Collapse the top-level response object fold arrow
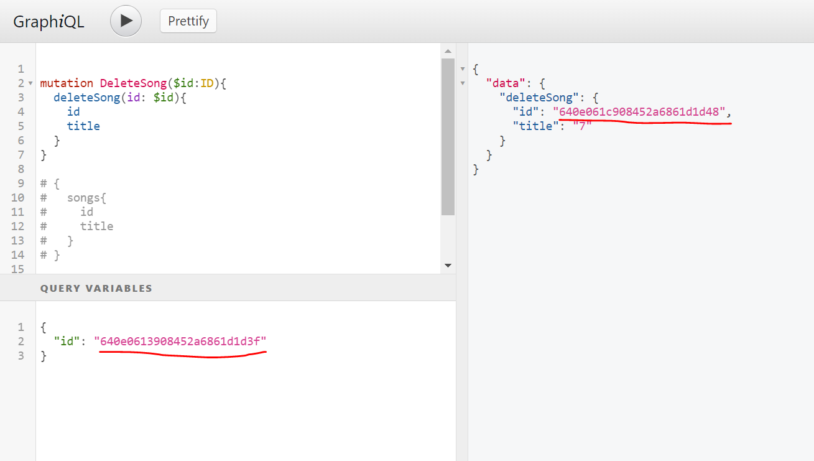 [x=462, y=69]
